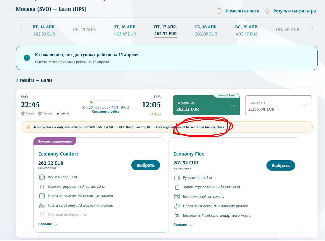Click the free standard seat icon in Economy Flex
Image resolution: width=325 pixels, height=241 pixels.
coord(177,215)
